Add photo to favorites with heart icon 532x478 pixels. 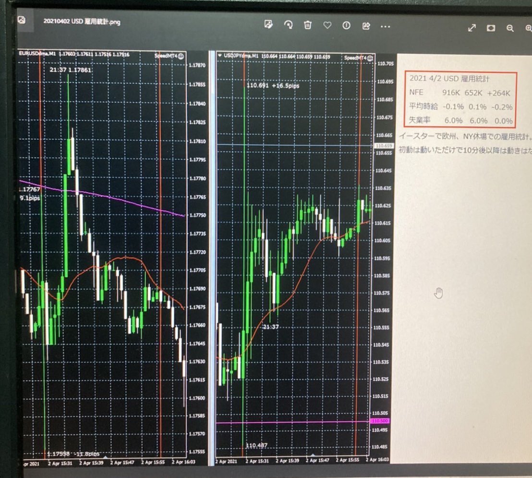327,25
